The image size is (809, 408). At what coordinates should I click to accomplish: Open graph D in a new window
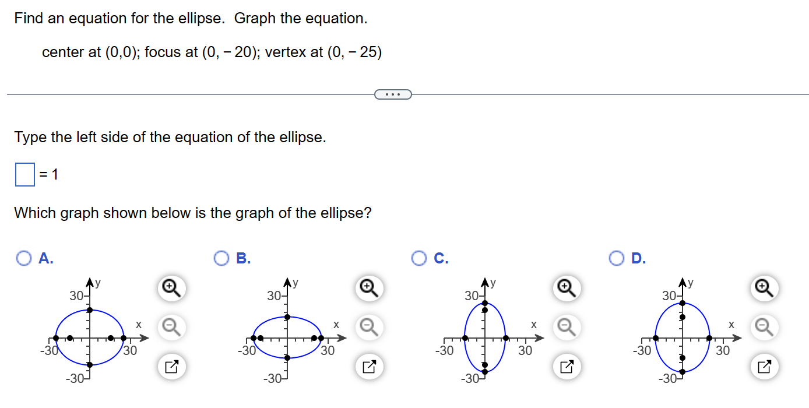pyautogui.click(x=764, y=367)
